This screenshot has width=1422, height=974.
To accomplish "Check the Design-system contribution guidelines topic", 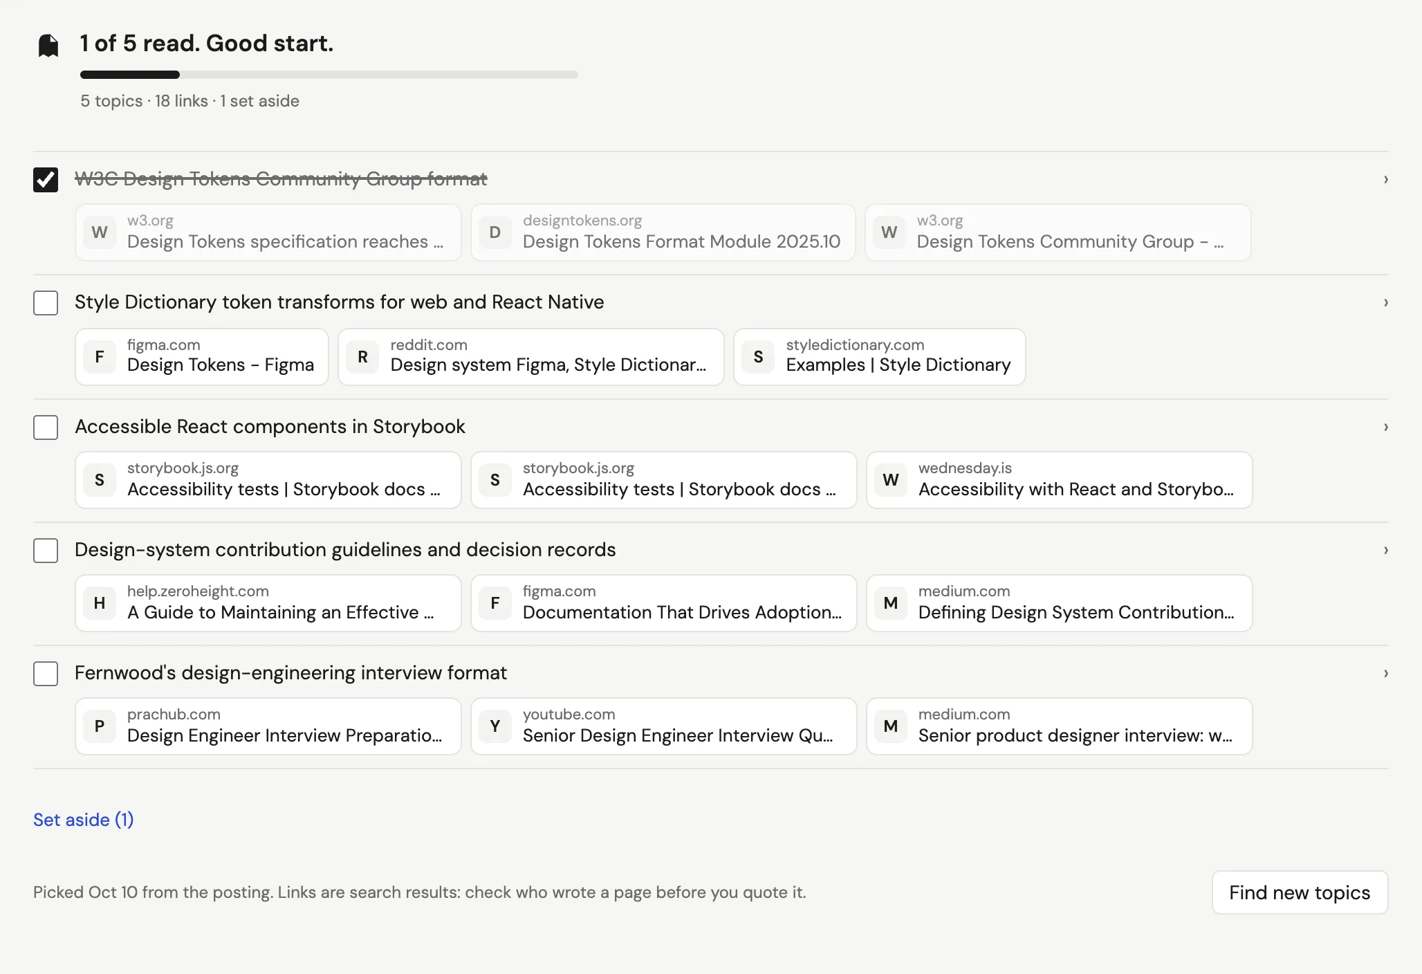I will click(x=46, y=551).
